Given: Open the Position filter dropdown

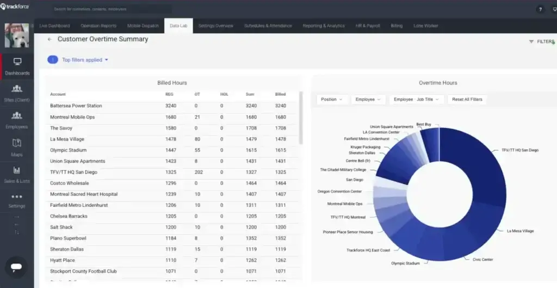Looking at the screenshot, I should [x=331, y=100].
